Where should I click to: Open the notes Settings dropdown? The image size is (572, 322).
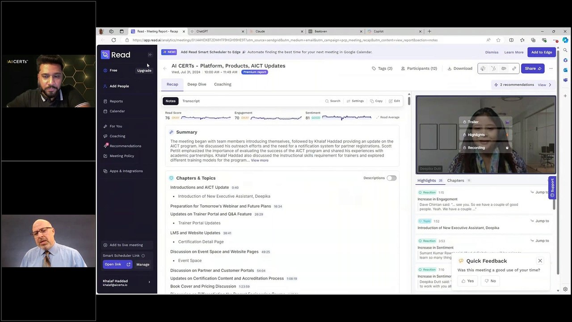355,101
